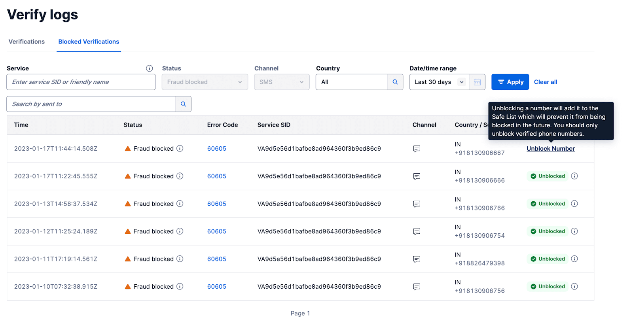Click the Service info icon
633x331 pixels.
coord(149,68)
